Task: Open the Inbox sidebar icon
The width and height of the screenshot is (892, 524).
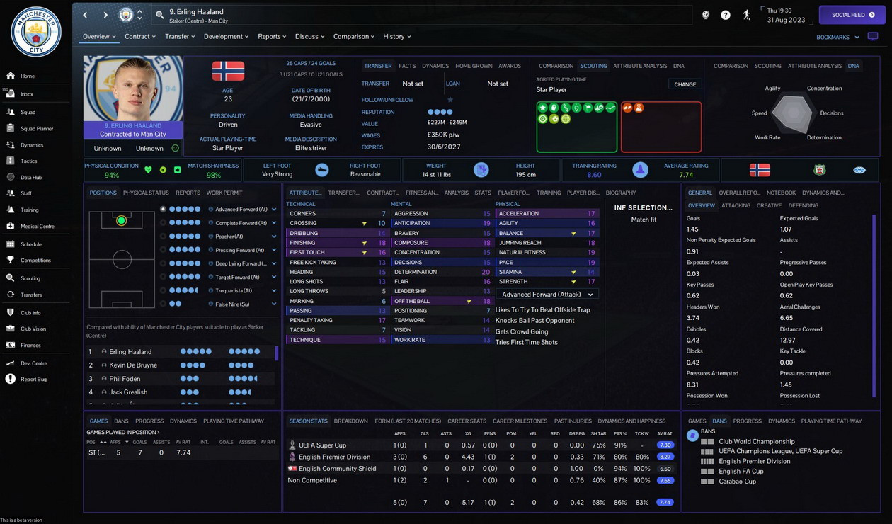Action: [11, 93]
